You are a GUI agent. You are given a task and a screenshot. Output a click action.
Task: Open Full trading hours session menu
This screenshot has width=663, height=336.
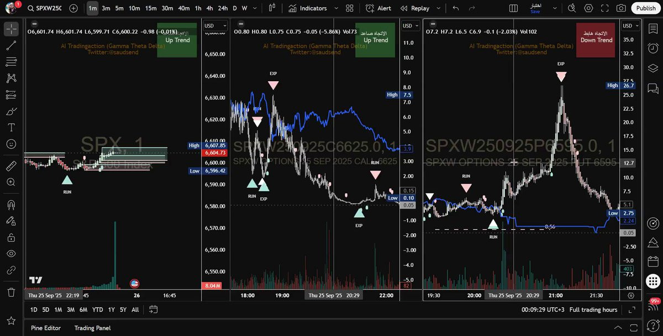click(x=593, y=310)
